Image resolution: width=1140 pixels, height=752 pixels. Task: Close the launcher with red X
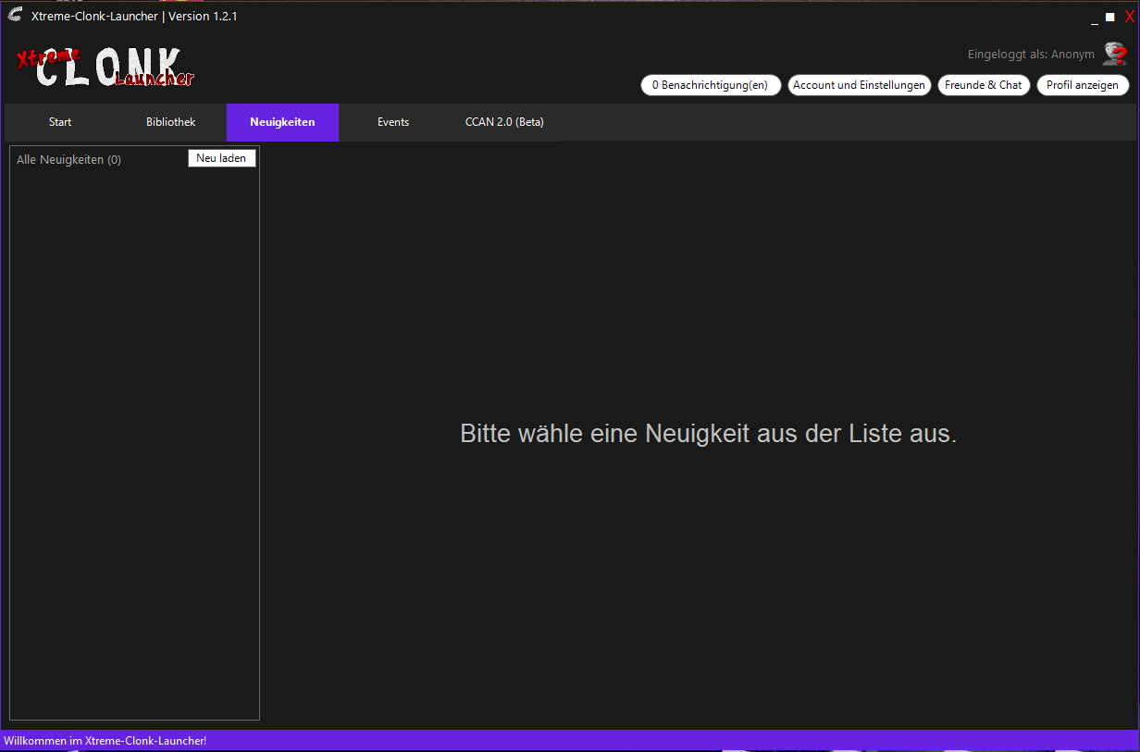[x=1129, y=16]
